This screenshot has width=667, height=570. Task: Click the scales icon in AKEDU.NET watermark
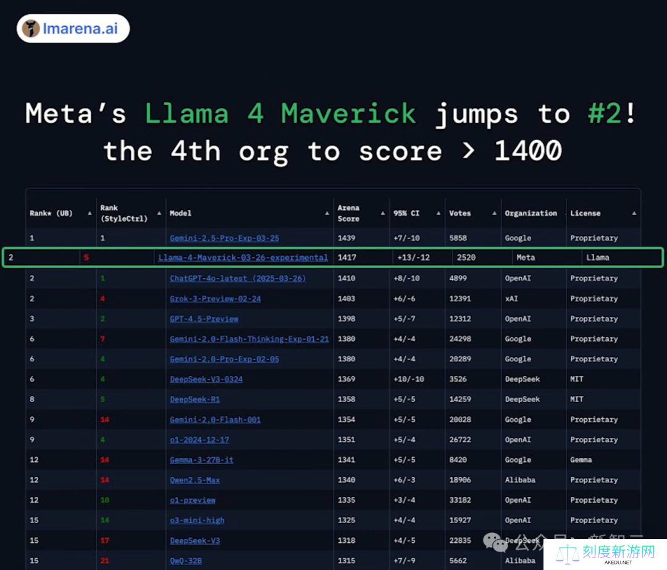[568, 555]
